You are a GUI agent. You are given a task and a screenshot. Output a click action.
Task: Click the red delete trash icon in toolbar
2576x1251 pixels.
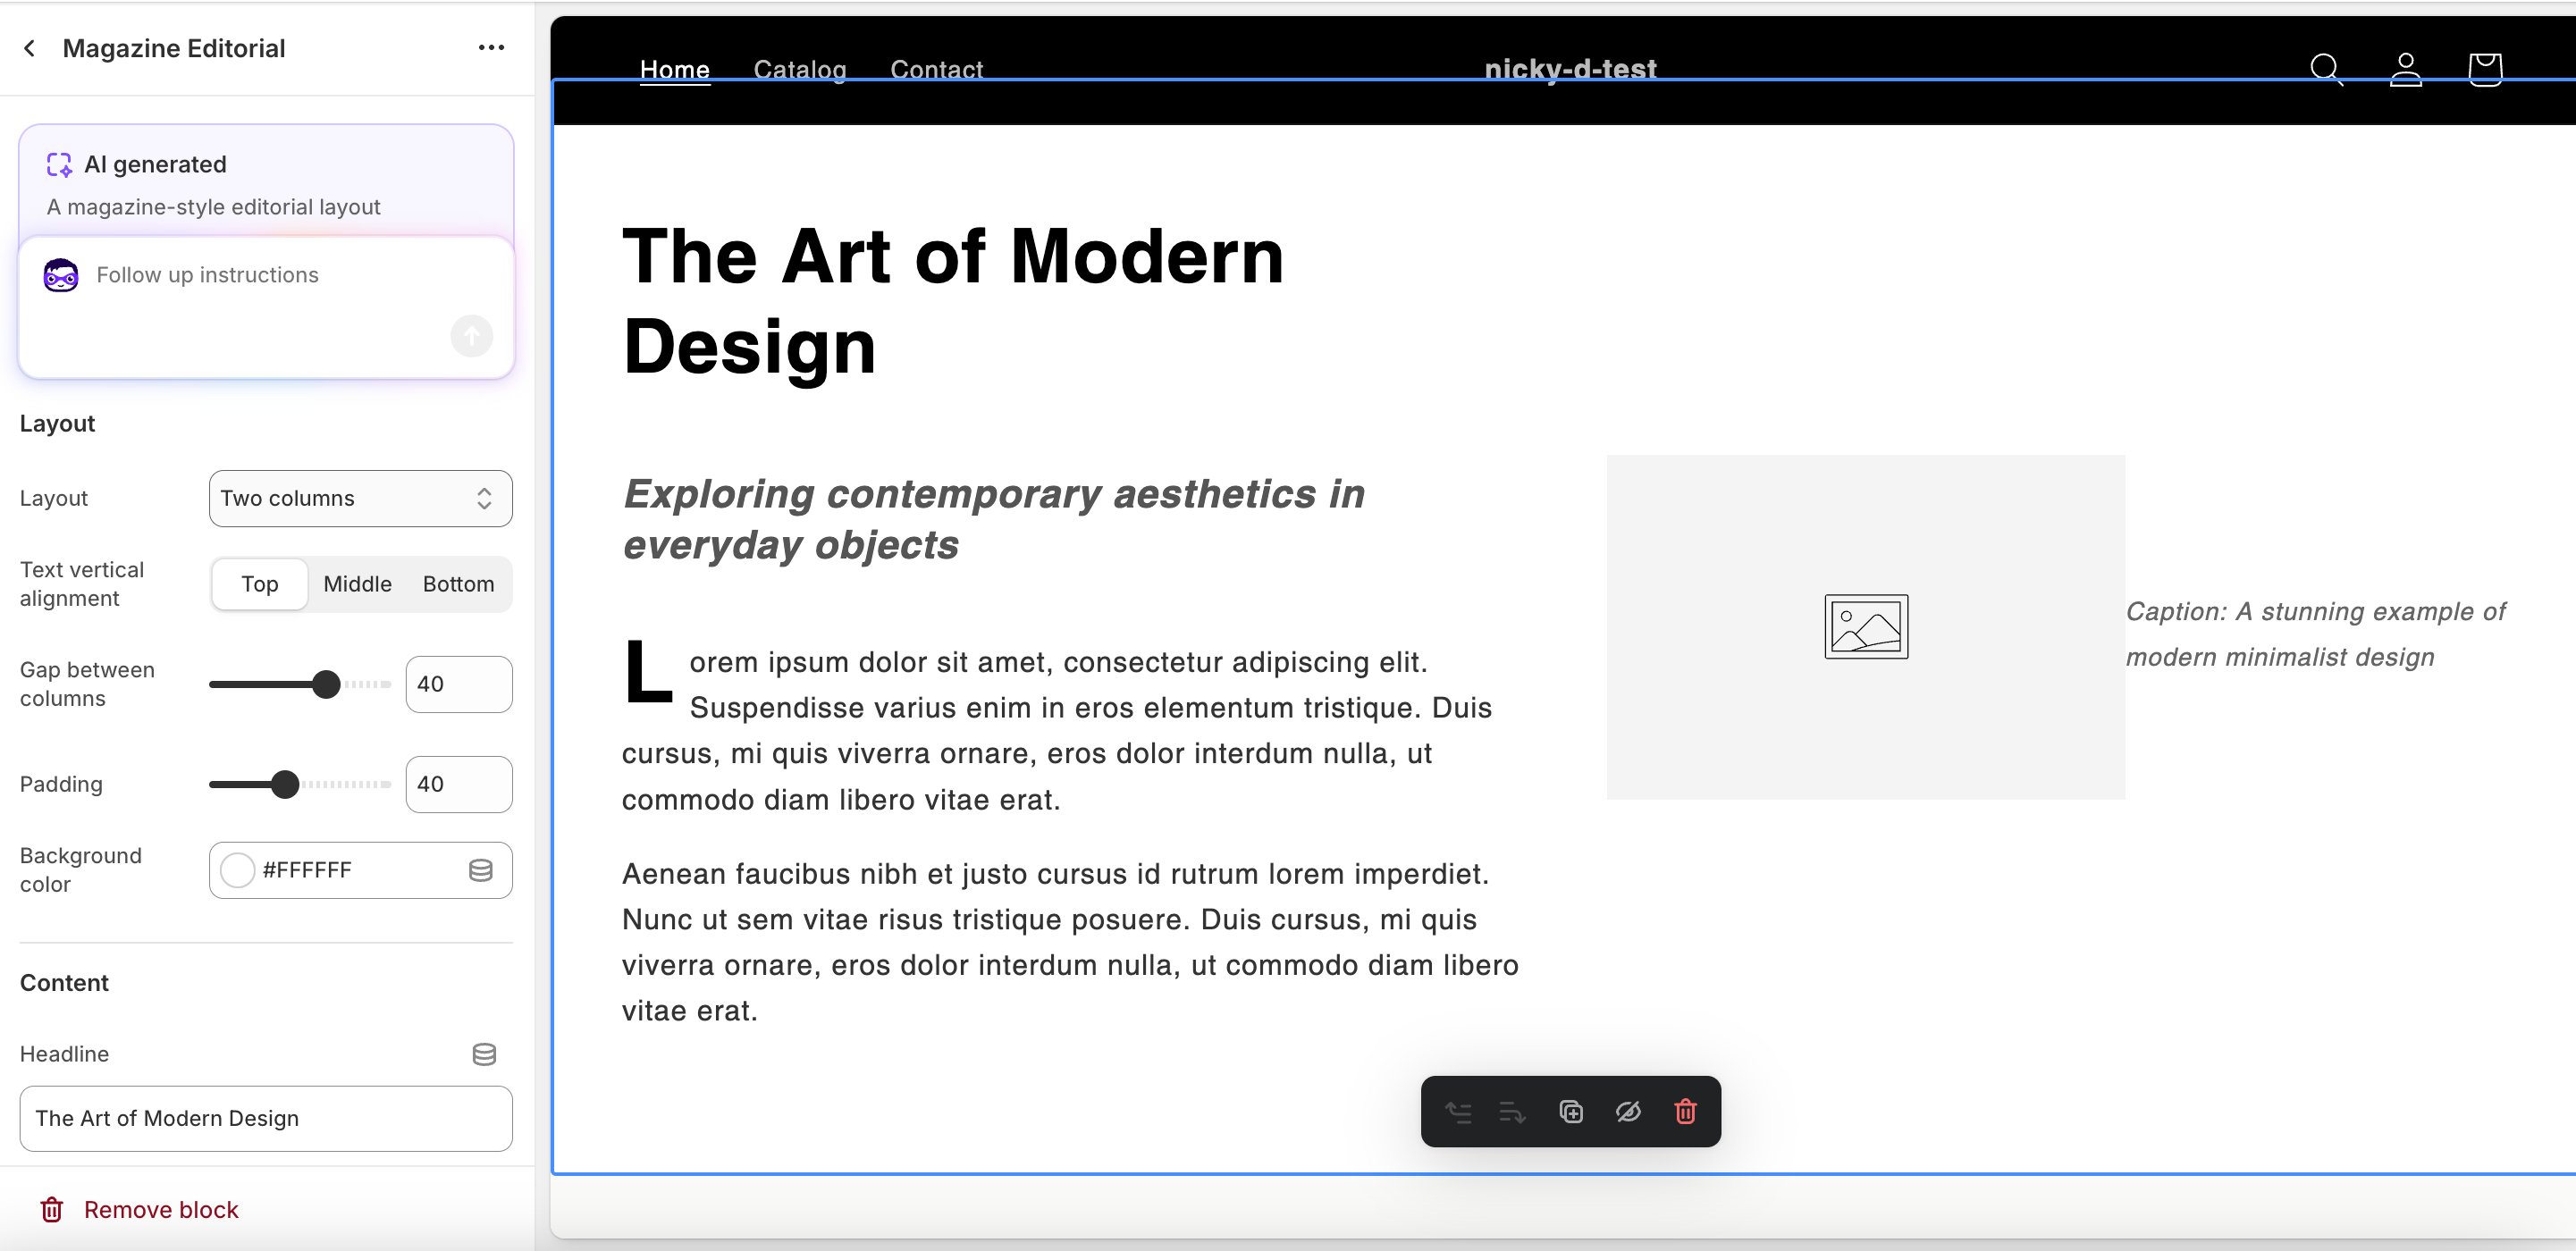(x=1685, y=1111)
